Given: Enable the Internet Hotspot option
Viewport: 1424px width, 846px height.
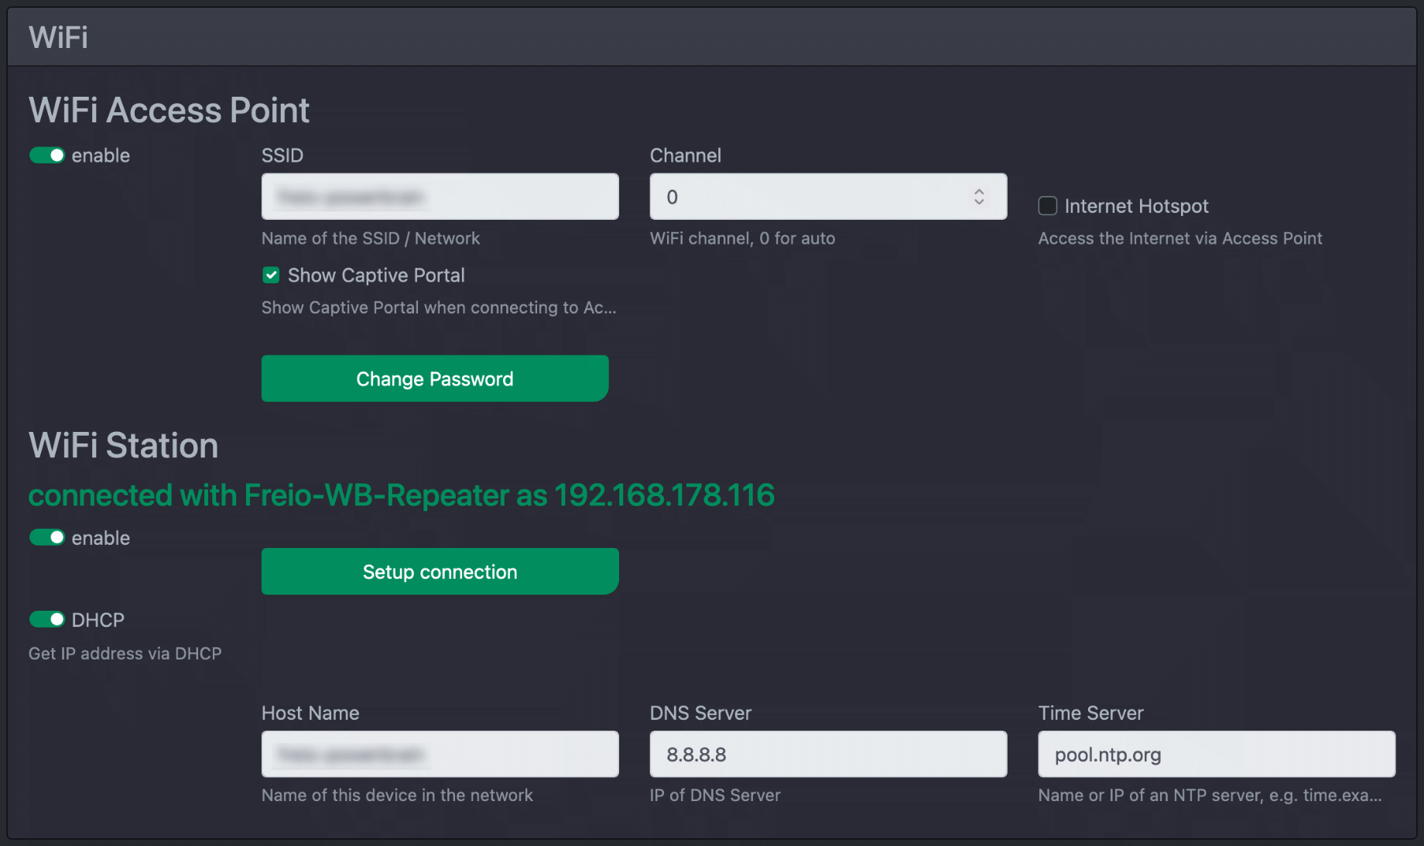Looking at the screenshot, I should (x=1047, y=206).
